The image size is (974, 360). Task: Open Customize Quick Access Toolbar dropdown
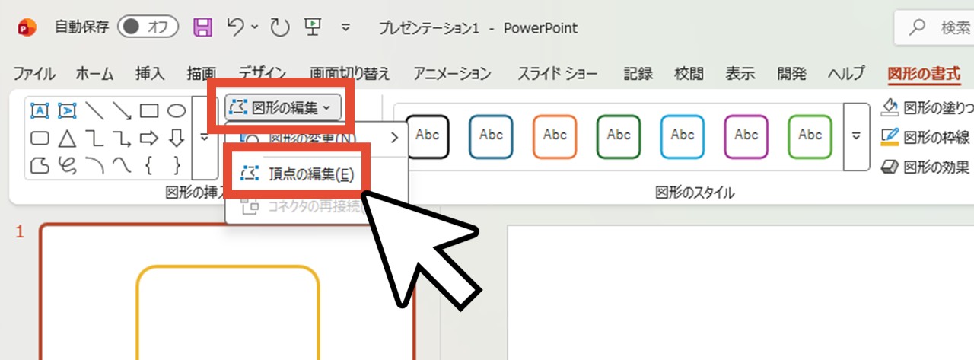[x=345, y=27]
